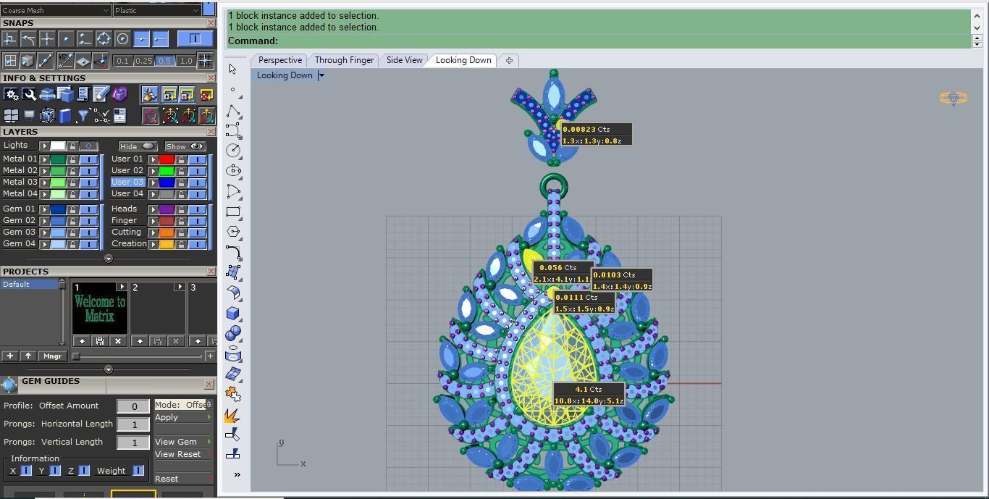Open the pencil notepad icon in Info & Settings
Screen dimensions: 989x499
101,94
